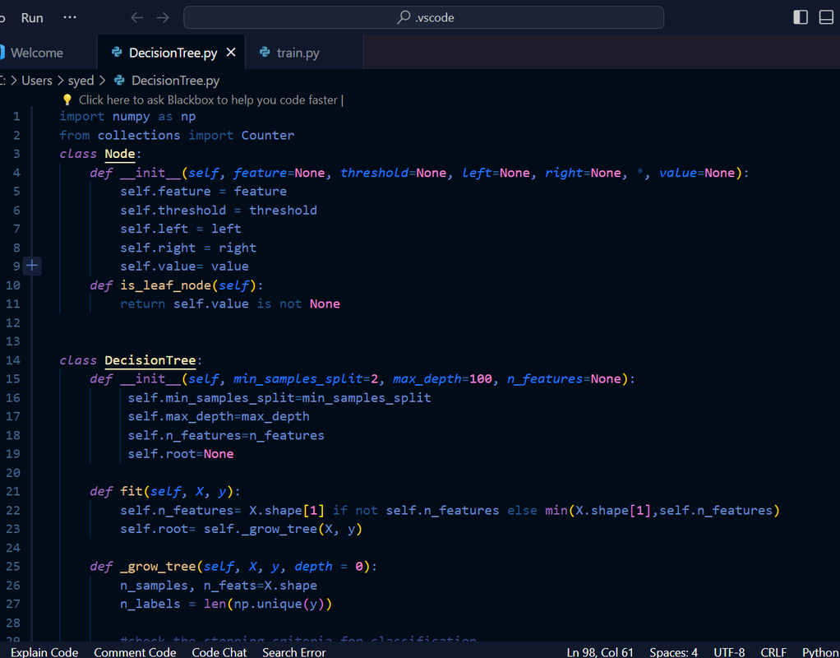The image size is (840, 658).
Task: Click Ln 98, Col 61 indicator
Action: tap(600, 652)
